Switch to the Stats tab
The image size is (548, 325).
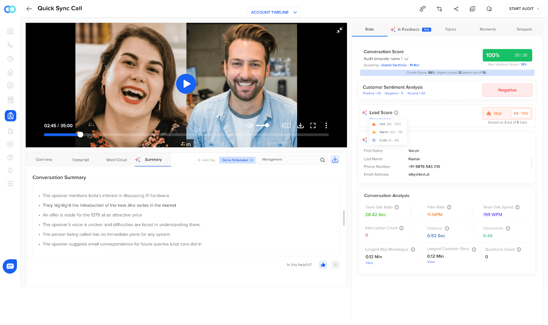[369, 29]
